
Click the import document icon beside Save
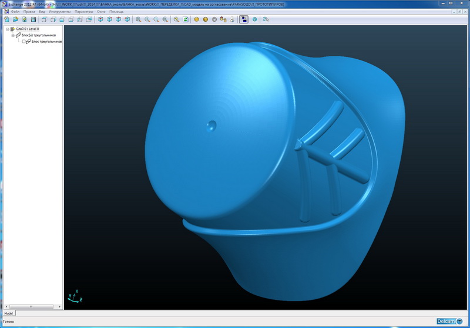point(25,19)
